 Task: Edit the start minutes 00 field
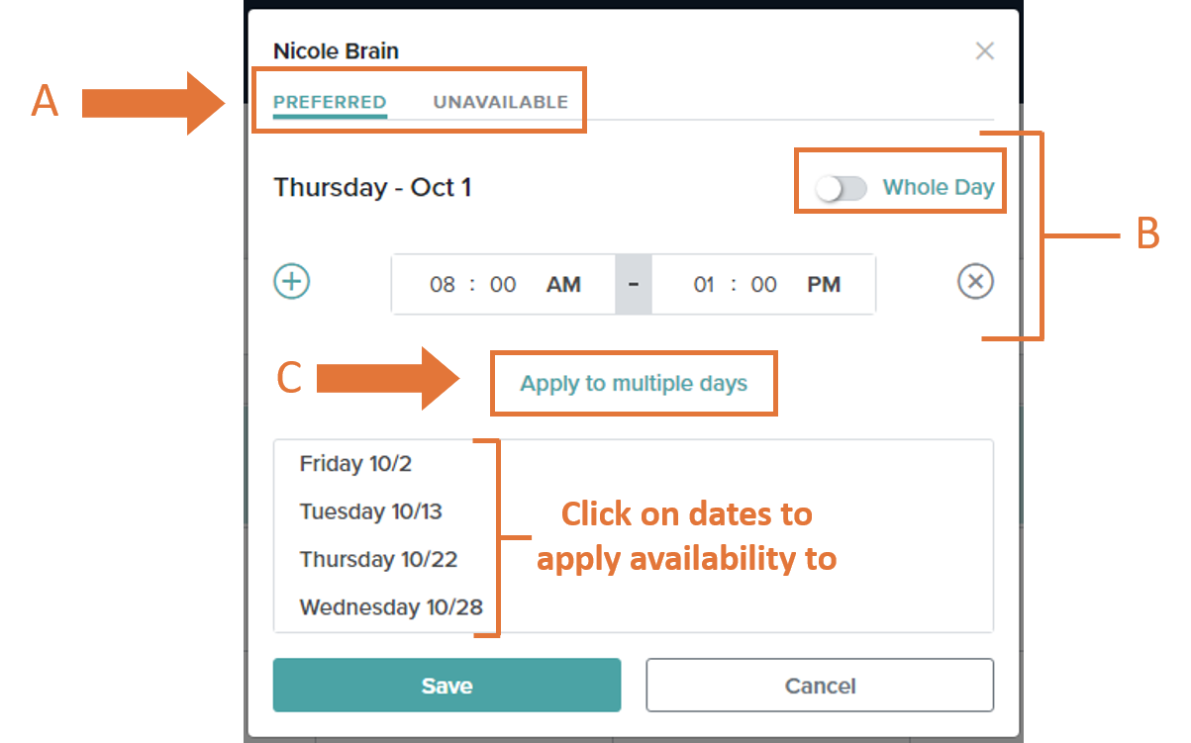(x=503, y=285)
